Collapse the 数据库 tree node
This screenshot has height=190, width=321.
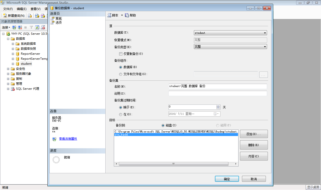8,39
